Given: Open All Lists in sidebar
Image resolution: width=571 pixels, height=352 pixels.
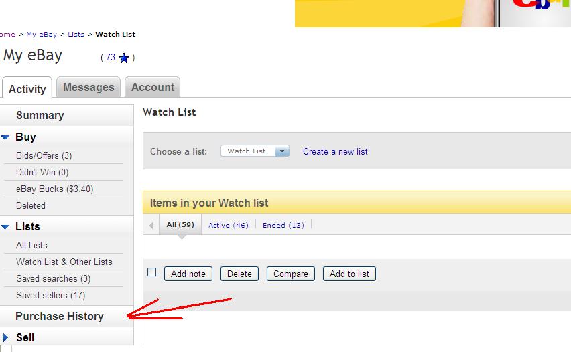Looking at the screenshot, I should [x=31, y=245].
